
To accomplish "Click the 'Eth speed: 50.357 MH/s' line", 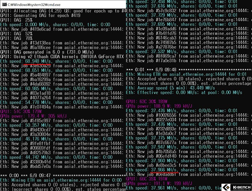I will 56,125.
